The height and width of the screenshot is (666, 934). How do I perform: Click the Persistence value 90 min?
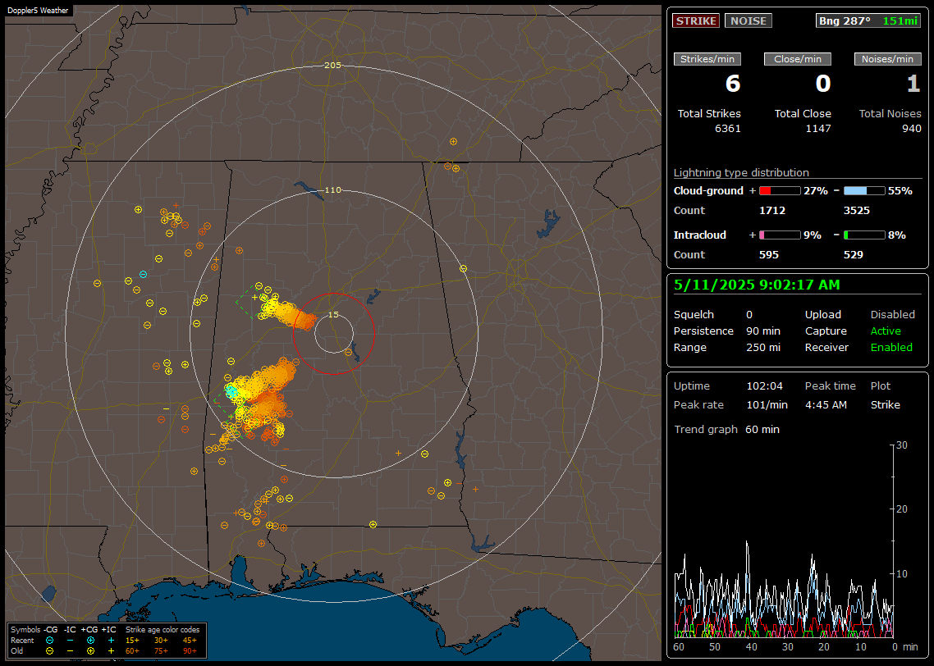[763, 331]
